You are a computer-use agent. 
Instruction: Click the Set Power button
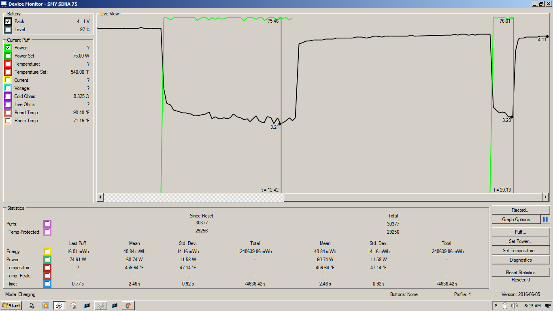tap(521, 241)
